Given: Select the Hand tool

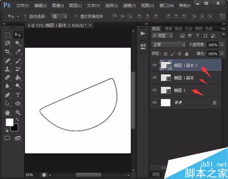Looking at the screenshot, I should pyautogui.click(x=7, y=113).
